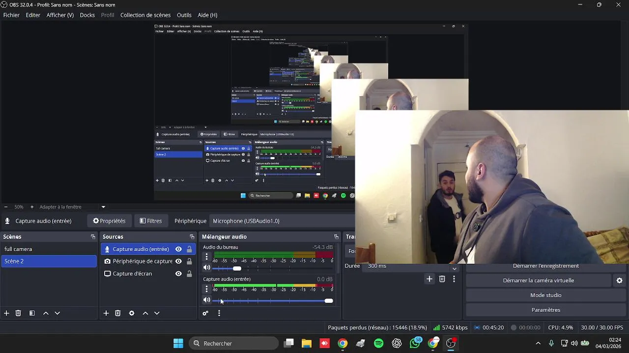The width and height of the screenshot is (629, 353).
Task: Toggle lock on Capture audio (entrée) source
Action: (189, 249)
